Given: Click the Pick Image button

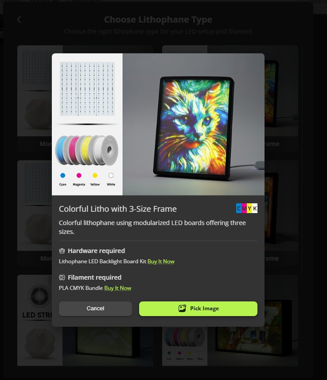Looking at the screenshot, I should click(198, 309).
